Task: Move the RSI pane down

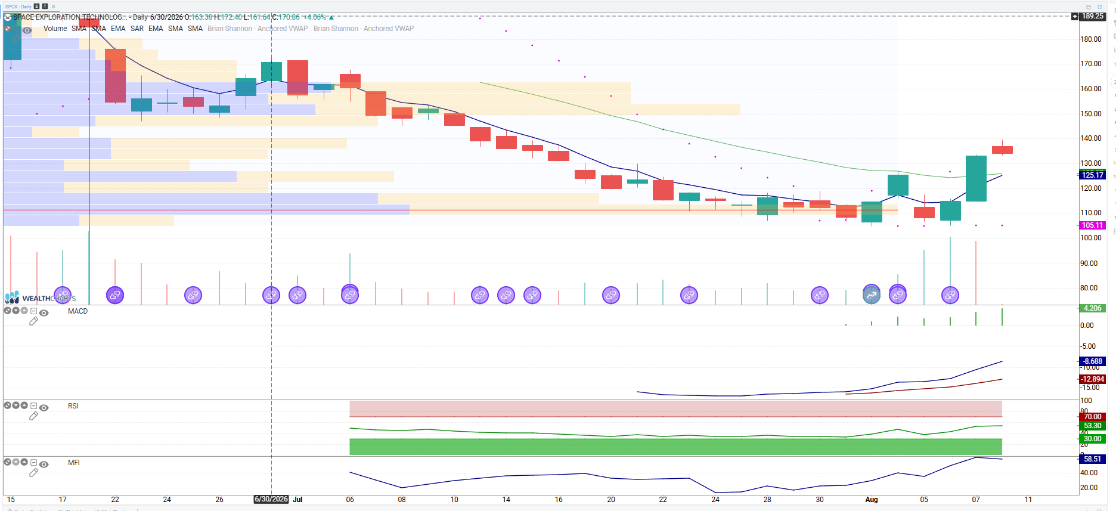Action: [16, 405]
